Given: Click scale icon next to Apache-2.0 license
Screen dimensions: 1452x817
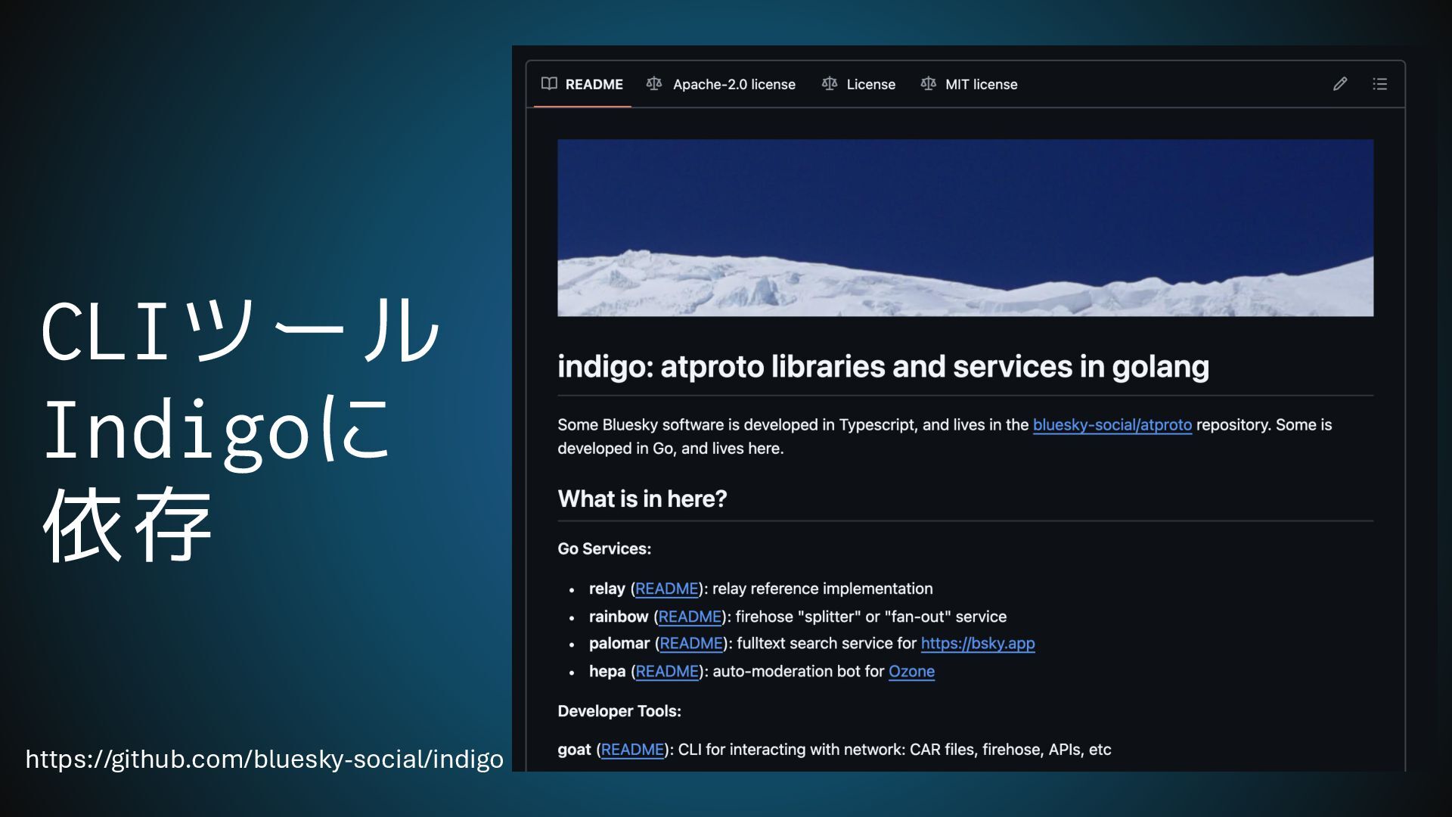Looking at the screenshot, I should [x=654, y=83].
